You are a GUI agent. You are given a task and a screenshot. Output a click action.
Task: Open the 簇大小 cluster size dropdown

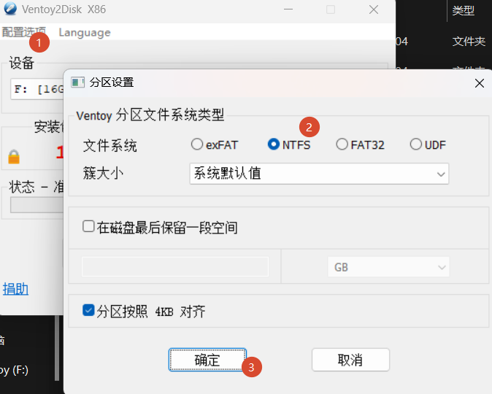point(319,174)
